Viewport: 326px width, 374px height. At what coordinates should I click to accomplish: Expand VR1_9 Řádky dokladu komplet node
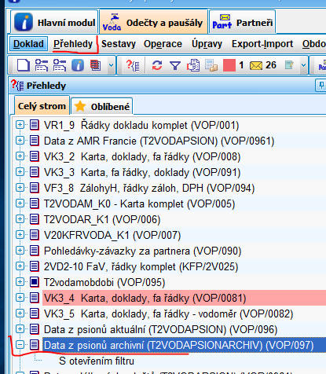pyautogui.click(x=20, y=125)
